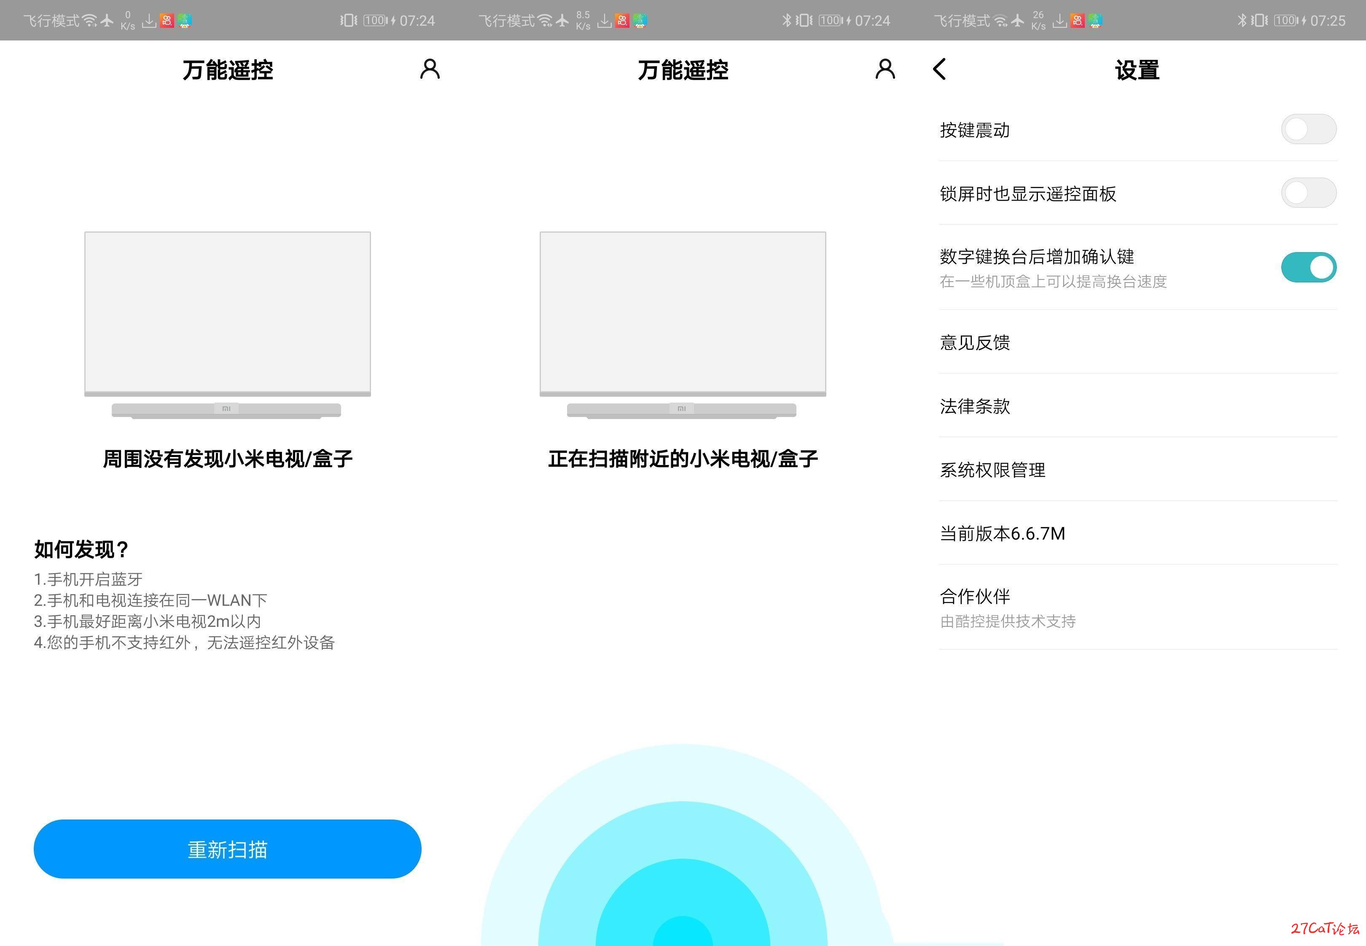Tap the 重新扫描 button
The width and height of the screenshot is (1366, 946).
tap(228, 849)
